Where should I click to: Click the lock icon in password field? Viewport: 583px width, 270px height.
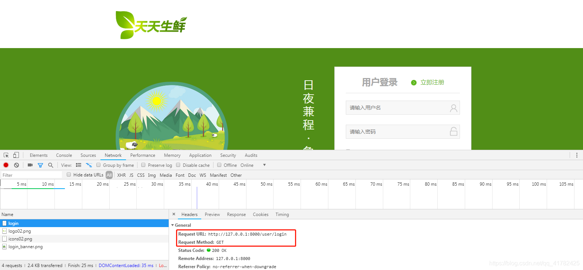(x=454, y=132)
